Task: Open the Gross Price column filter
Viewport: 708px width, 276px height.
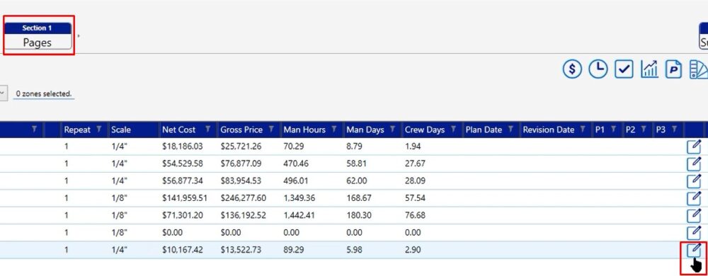Action: [x=271, y=130]
